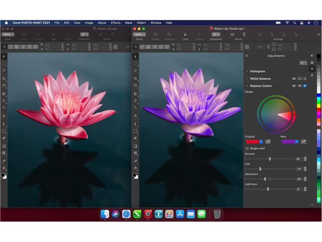Viewport: 322px width, 242px height.
Task: Select the Text tool in right window toolbox
Action: click(x=135, y=116)
